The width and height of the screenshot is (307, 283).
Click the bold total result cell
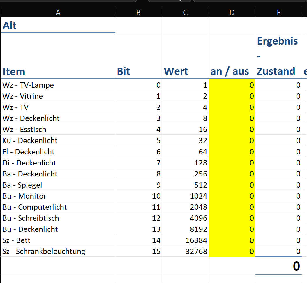pos(278,266)
